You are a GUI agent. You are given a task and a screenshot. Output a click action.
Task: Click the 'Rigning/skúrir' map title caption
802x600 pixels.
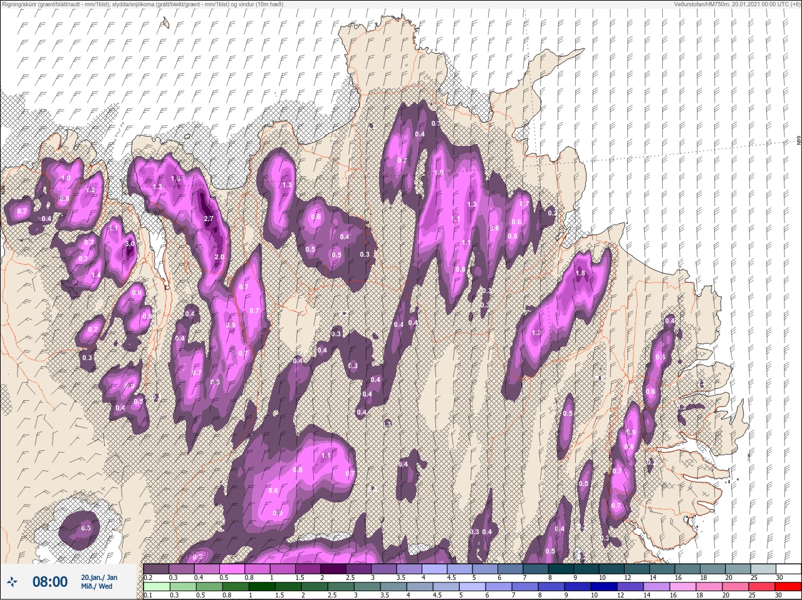point(142,4)
